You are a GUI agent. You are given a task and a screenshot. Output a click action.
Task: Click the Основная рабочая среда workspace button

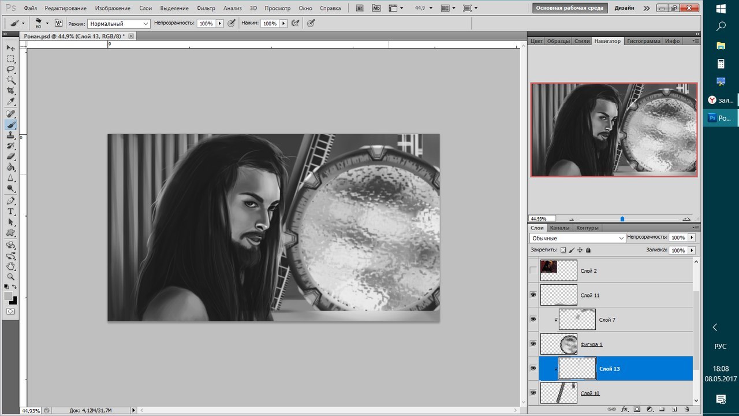pos(569,8)
